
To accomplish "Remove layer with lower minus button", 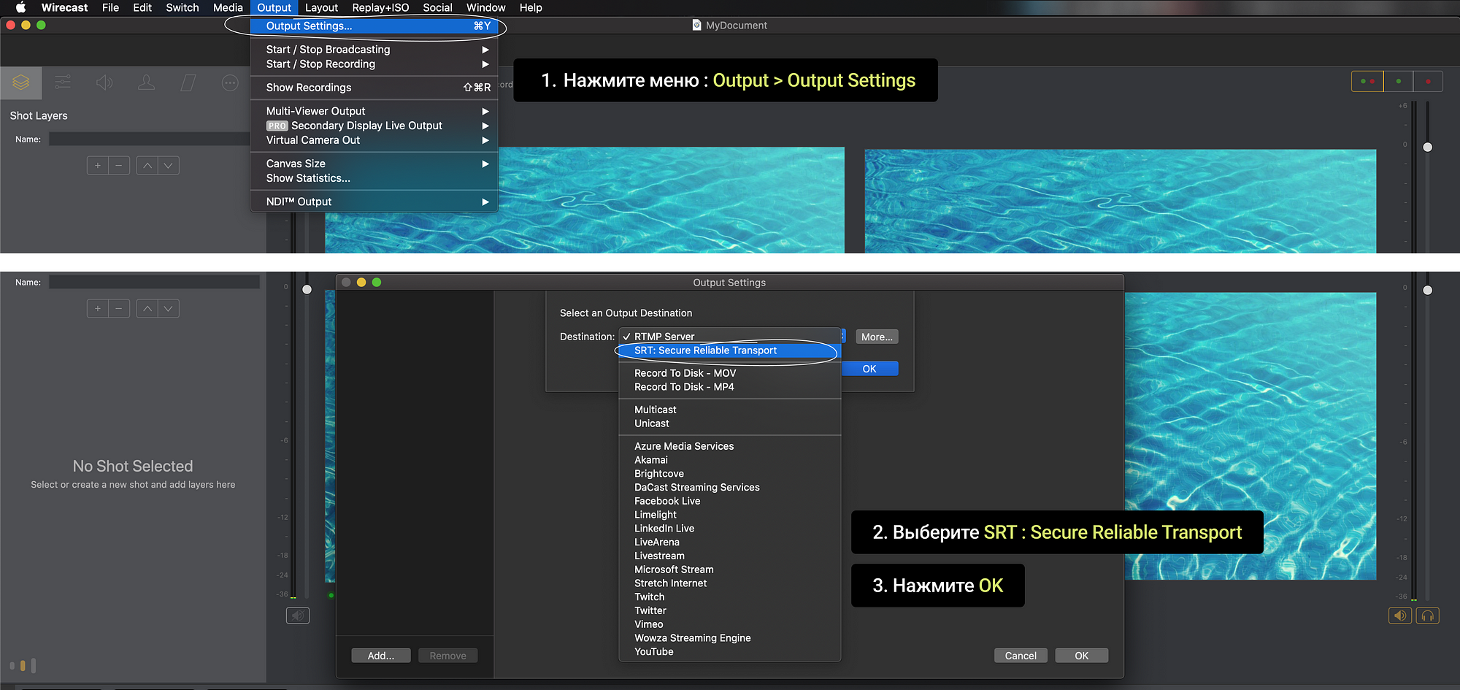I will (119, 309).
